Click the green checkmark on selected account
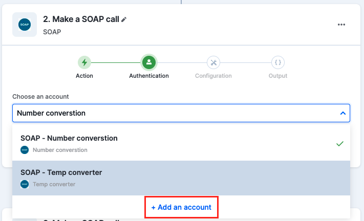The image size is (364, 221). pyautogui.click(x=339, y=144)
